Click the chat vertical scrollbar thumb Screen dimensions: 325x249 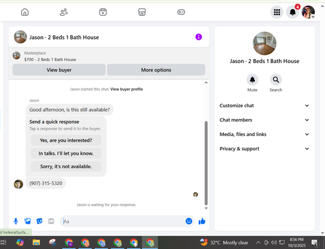pyautogui.click(x=206, y=163)
